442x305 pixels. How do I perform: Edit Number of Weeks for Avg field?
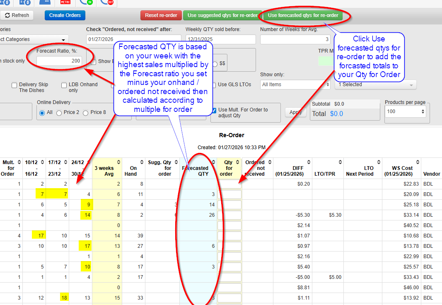pos(295,39)
